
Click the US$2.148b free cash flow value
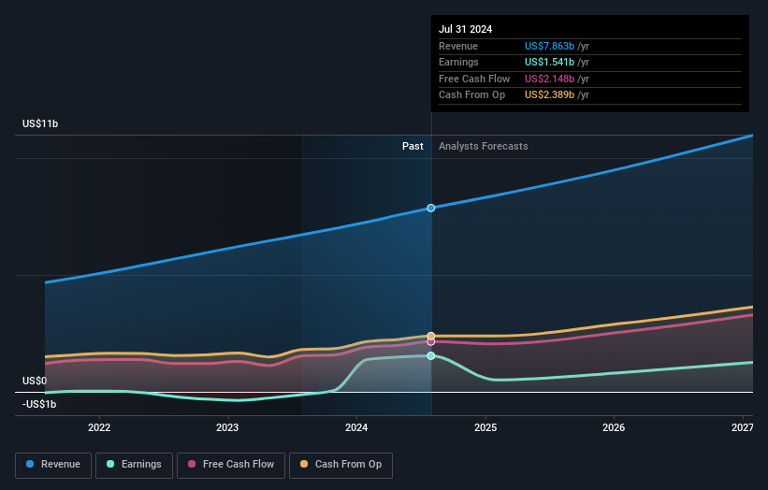point(549,79)
